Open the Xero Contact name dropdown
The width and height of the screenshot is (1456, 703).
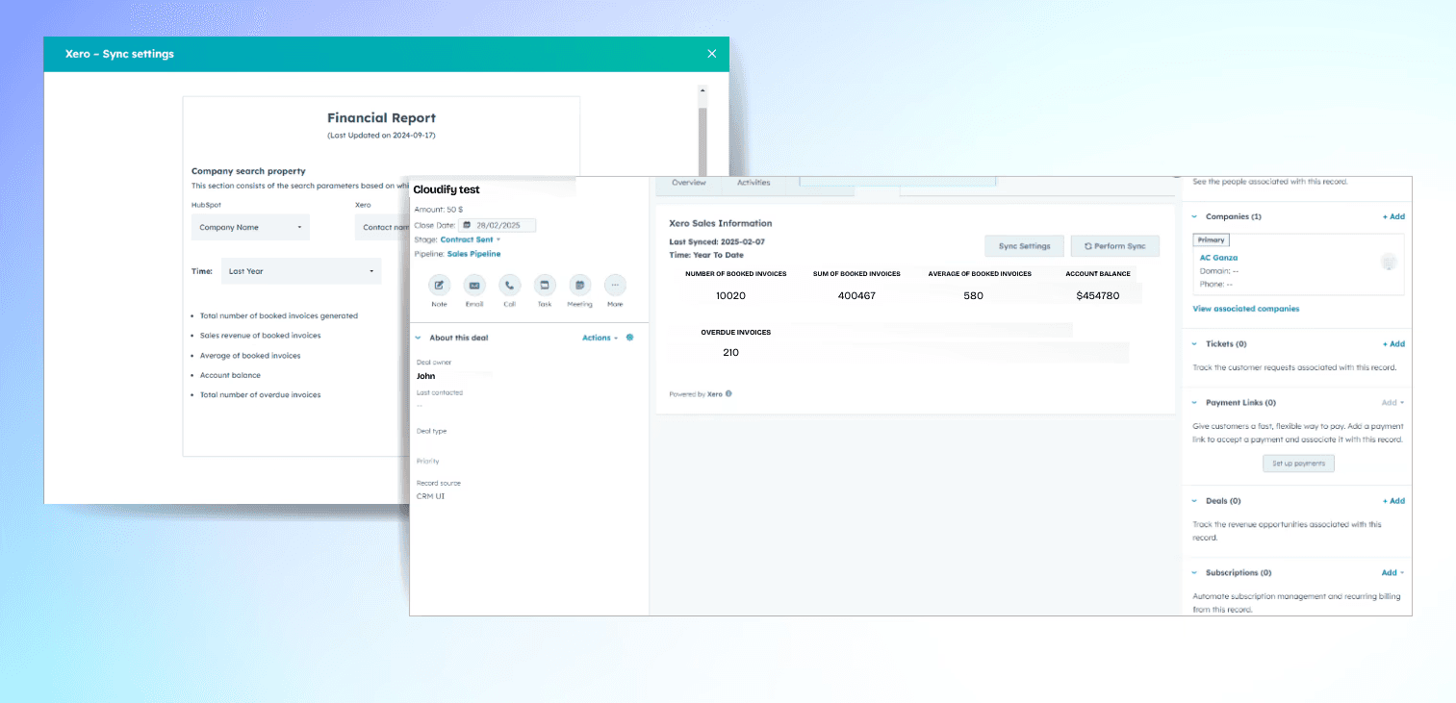(382, 228)
